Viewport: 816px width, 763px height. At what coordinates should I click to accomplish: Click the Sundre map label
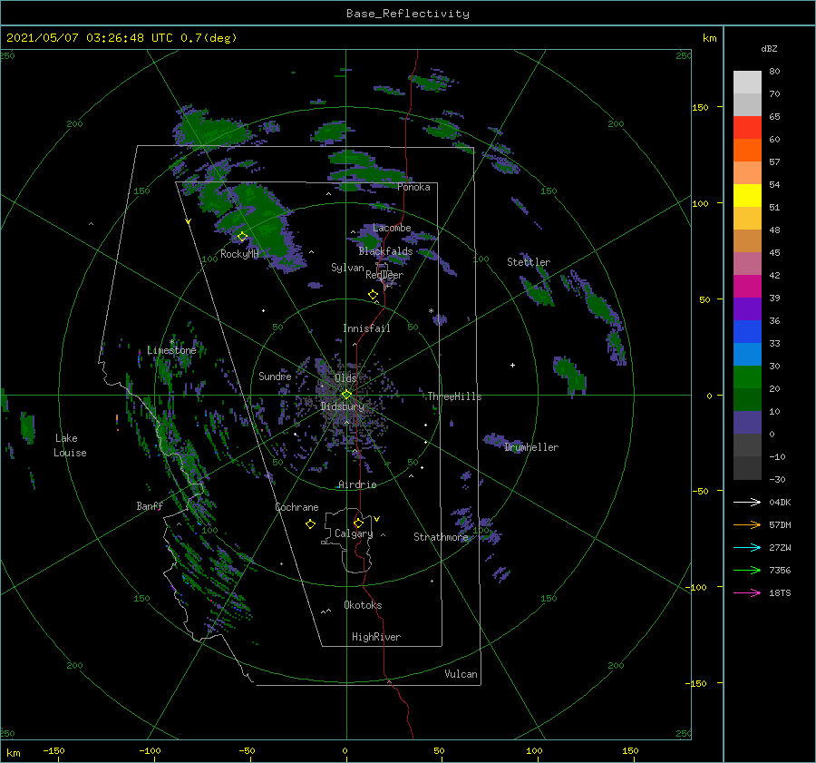(275, 376)
